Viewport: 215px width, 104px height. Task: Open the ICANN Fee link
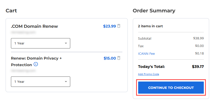tap(146, 54)
